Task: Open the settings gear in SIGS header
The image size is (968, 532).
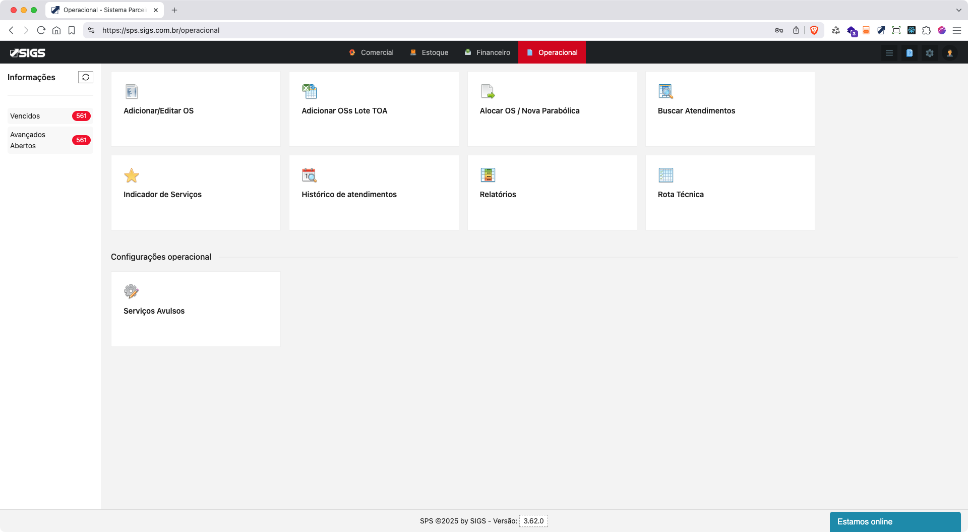Action: tap(930, 53)
